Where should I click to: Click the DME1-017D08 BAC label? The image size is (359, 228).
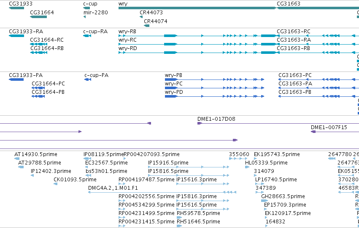(x=216, y=119)
